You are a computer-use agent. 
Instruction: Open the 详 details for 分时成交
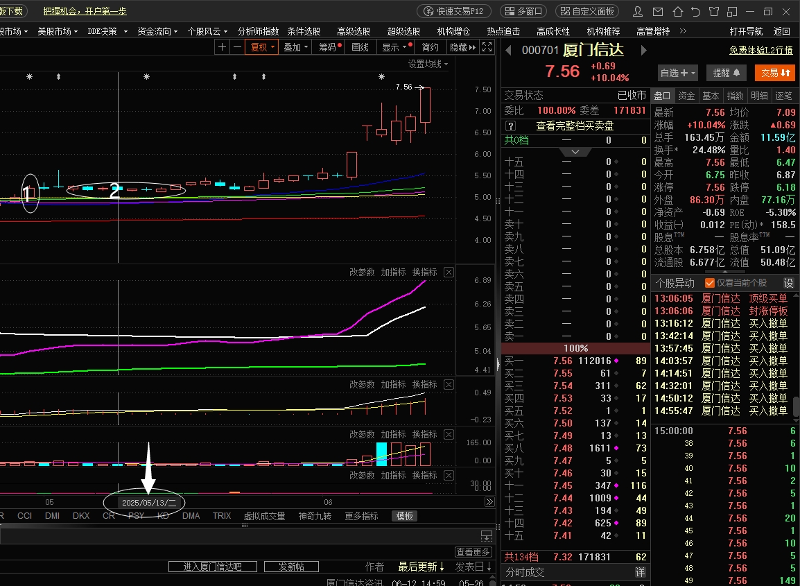click(x=640, y=572)
